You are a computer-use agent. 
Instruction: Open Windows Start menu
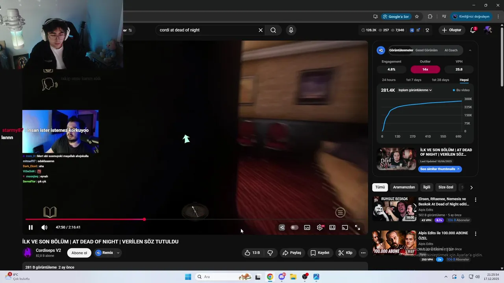point(188,277)
